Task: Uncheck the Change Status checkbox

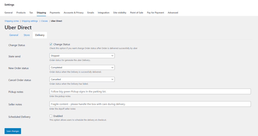Action: pyautogui.click(x=51, y=44)
